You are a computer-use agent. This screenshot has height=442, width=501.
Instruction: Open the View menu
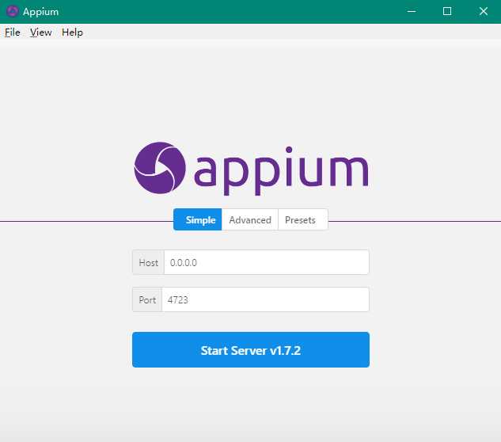point(41,32)
